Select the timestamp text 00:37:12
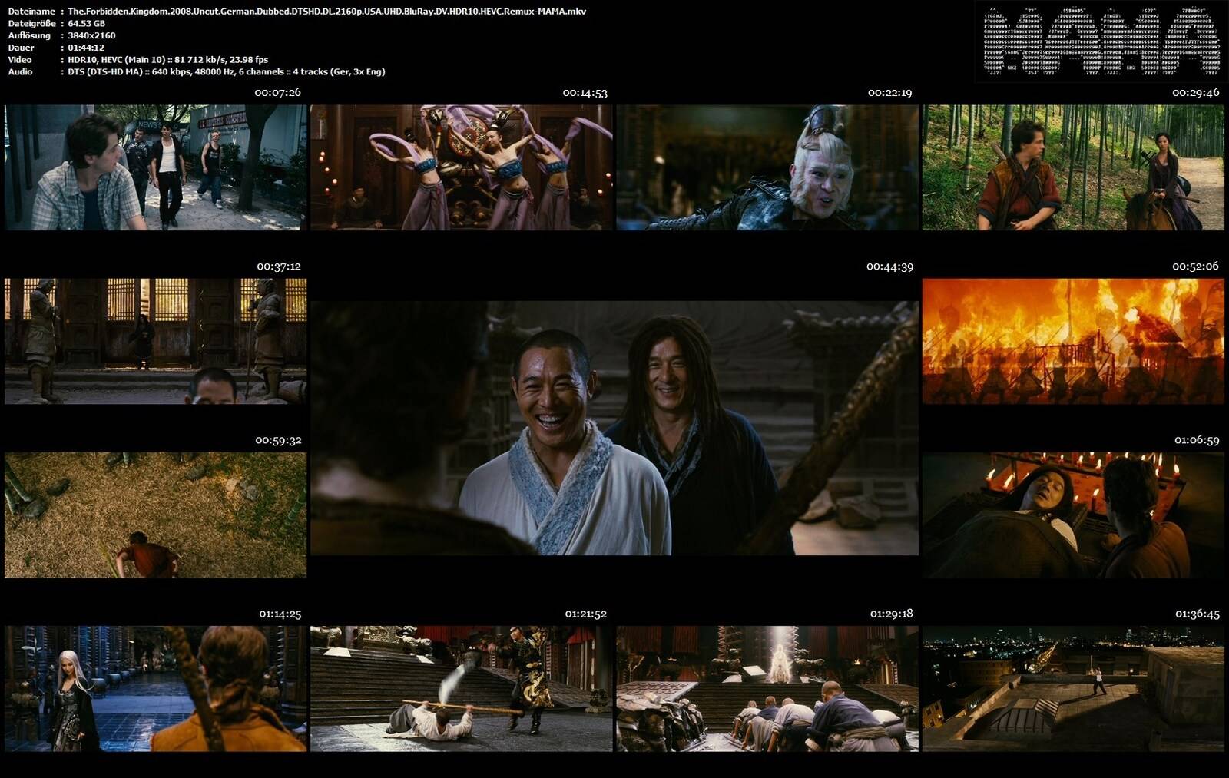1229x778 pixels. pyautogui.click(x=279, y=266)
